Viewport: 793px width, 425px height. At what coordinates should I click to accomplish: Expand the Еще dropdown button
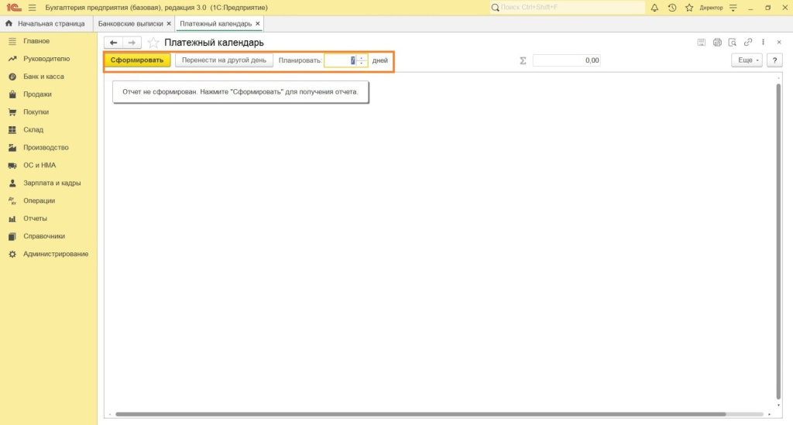point(747,60)
